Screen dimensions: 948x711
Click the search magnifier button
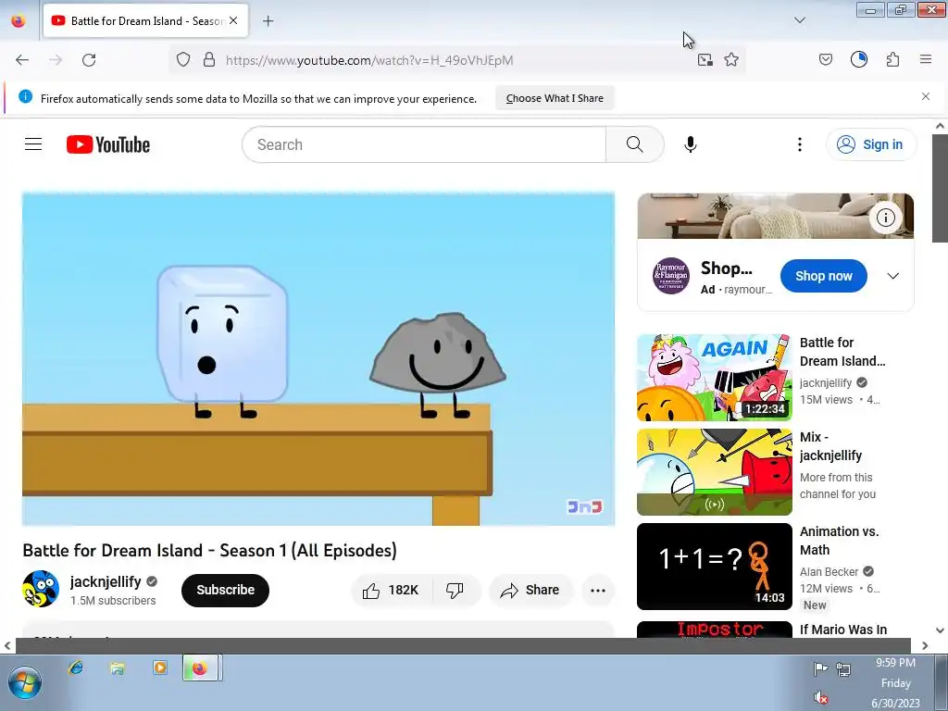635,144
